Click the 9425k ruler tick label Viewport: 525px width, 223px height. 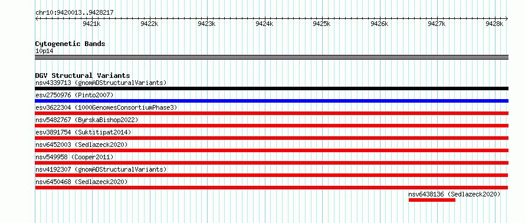[x=321, y=24]
